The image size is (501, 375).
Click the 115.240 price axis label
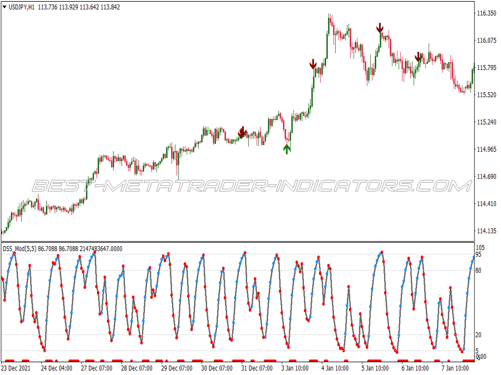point(487,122)
